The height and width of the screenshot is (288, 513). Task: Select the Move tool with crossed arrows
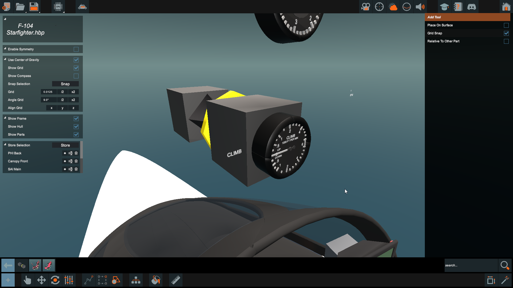point(41,280)
